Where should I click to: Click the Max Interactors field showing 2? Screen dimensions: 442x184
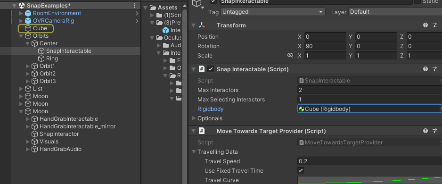(369, 90)
